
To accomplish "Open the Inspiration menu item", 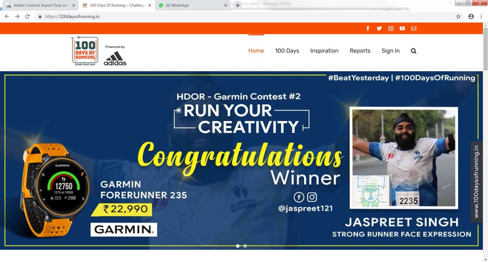I will tap(325, 51).
